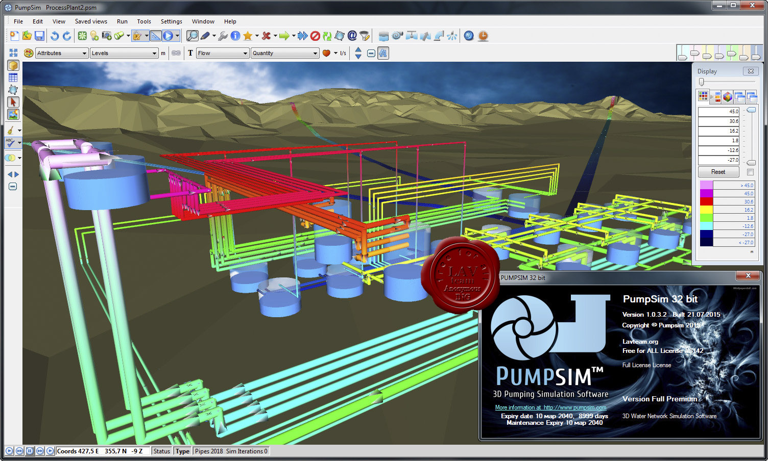This screenshot has width=768, height=461.
Task: Open the Flow dropdown
Action: click(x=223, y=53)
